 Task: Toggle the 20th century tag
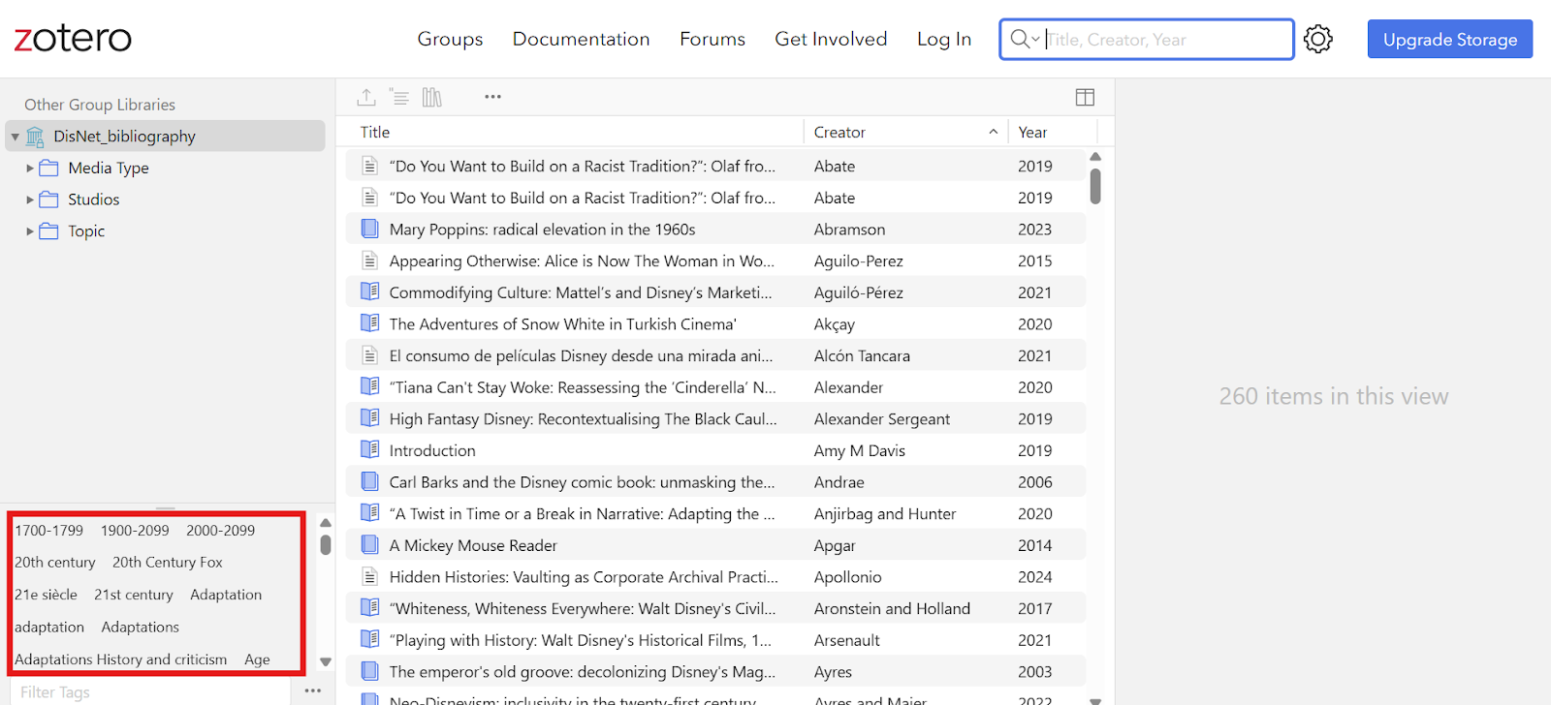click(x=55, y=563)
